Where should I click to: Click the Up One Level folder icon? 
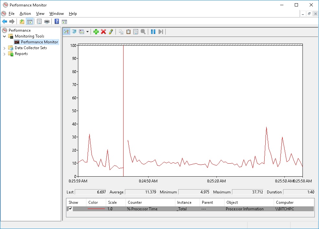click(22, 21)
